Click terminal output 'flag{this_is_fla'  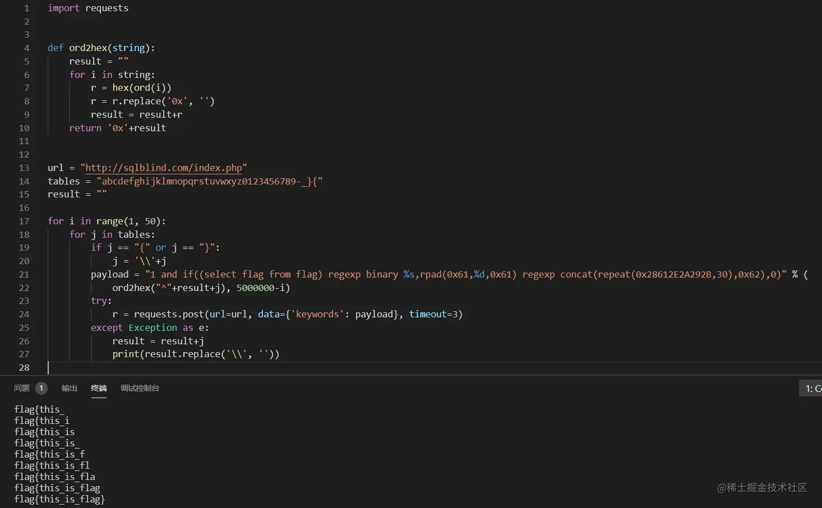pyautogui.click(x=54, y=477)
